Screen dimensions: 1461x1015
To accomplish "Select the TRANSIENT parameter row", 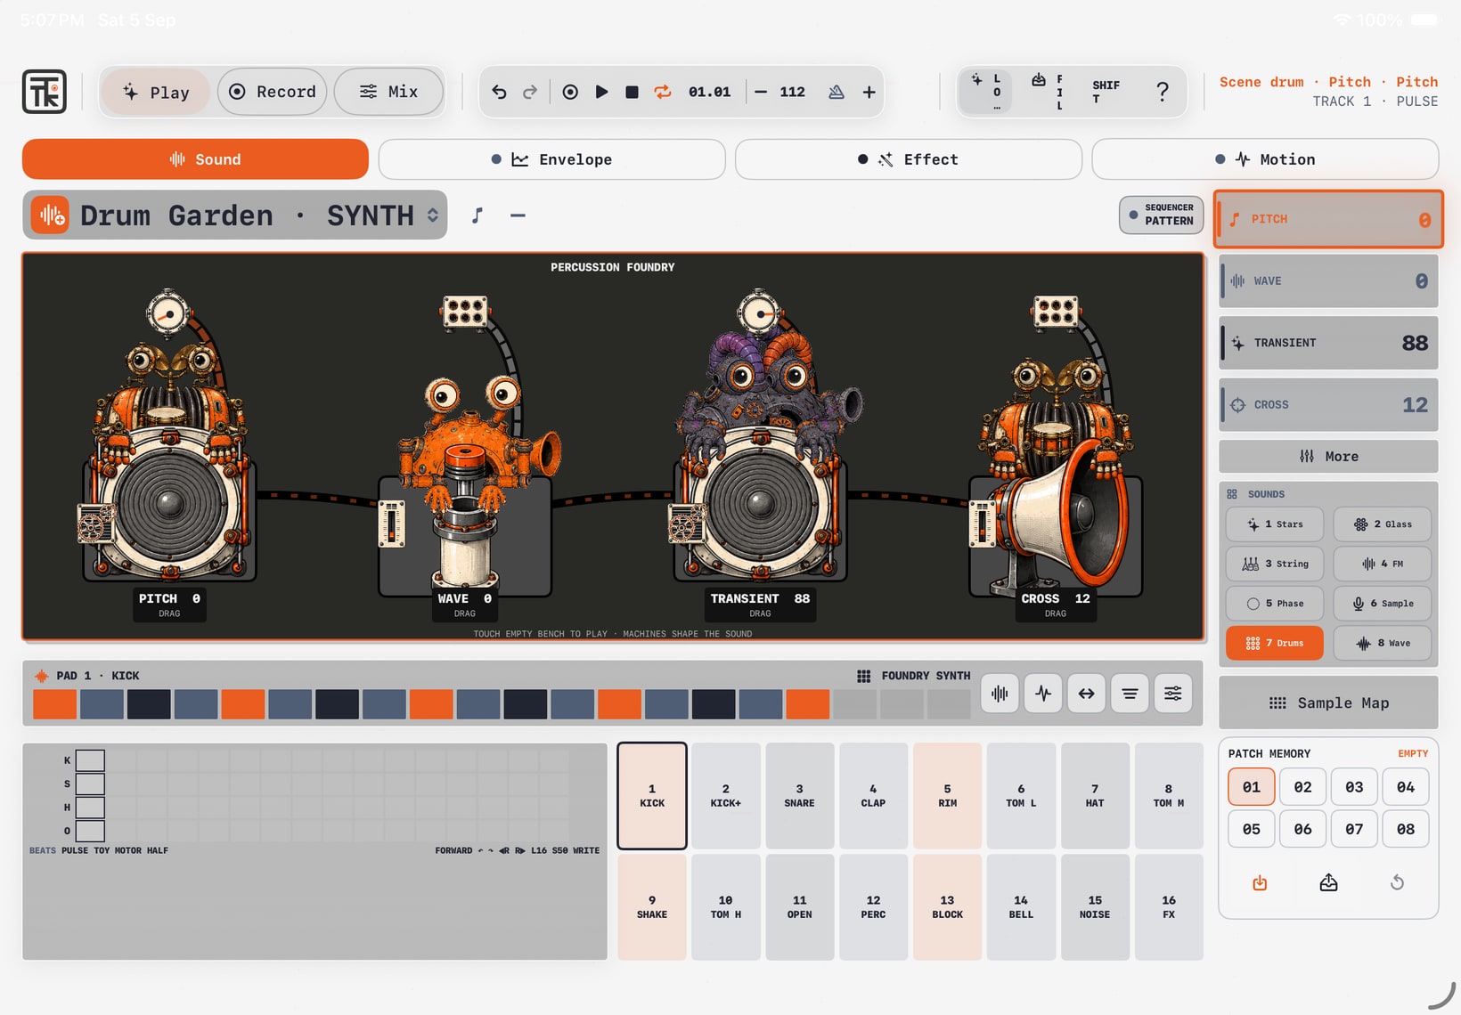I will 1328,343.
